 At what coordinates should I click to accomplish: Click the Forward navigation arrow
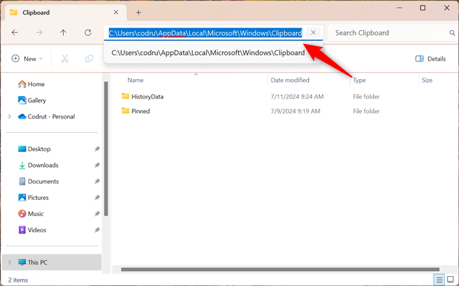(x=39, y=32)
